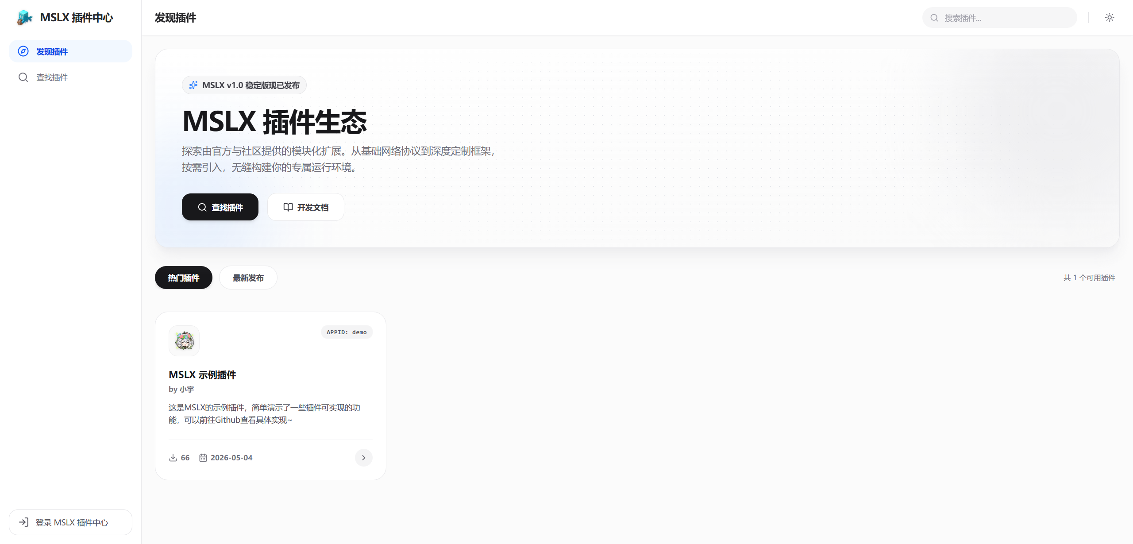This screenshot has width=1133, height=544.
Task: Click the 2026-05-04 release date text
Action: coord(231,458)
